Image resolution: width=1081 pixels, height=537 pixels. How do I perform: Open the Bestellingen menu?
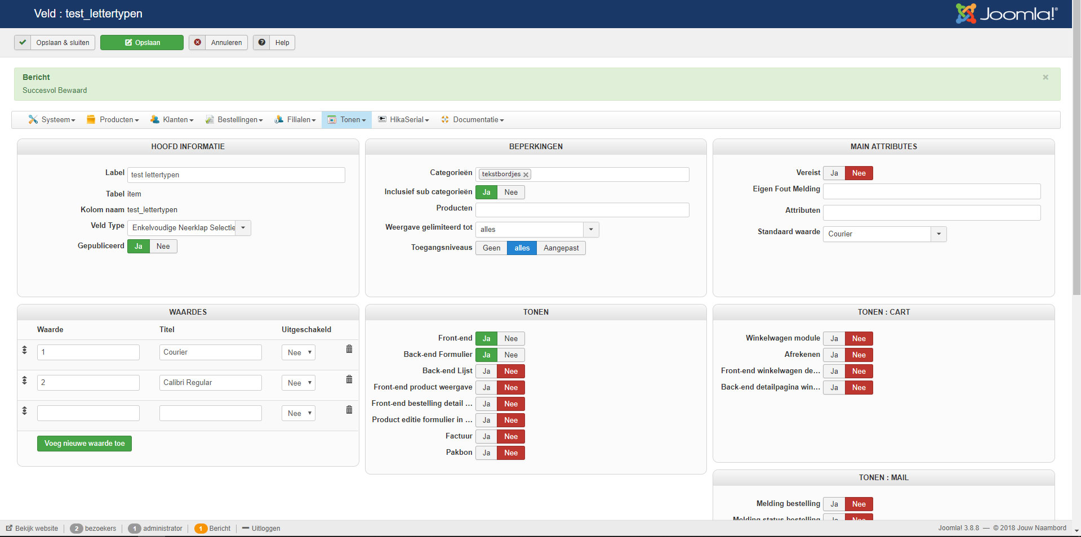pos(234,119)
